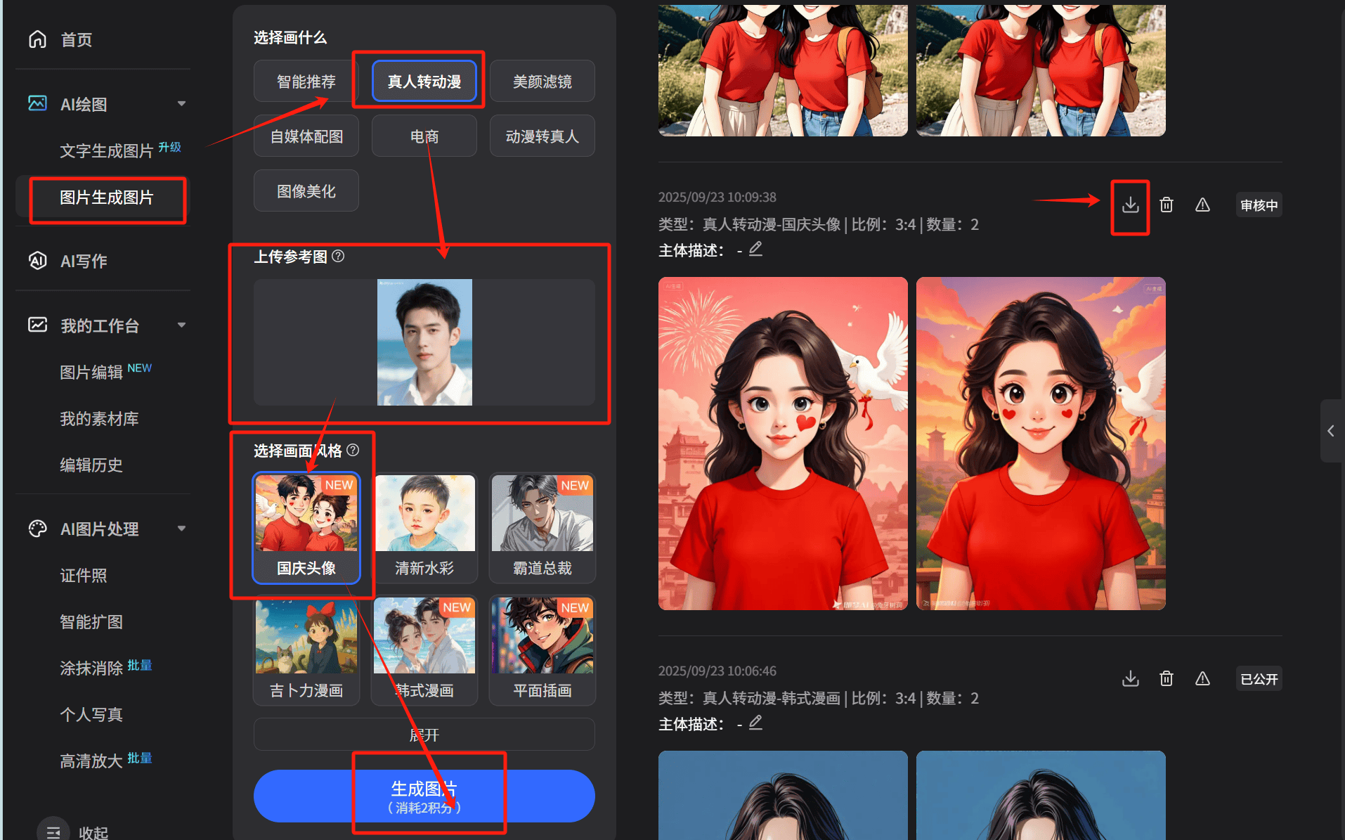Report the 国庆头像 result via warning icon
Image resolution: width=1345 pixels, height=840 pixels.
click(1202, 205)
